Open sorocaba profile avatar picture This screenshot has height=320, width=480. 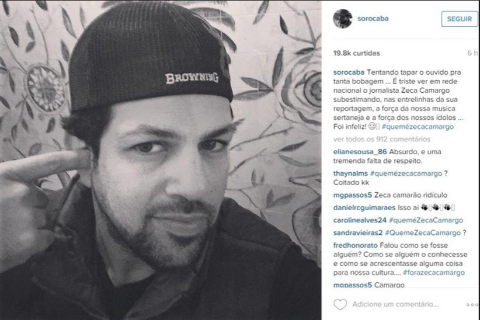click(x=343, y=19)
